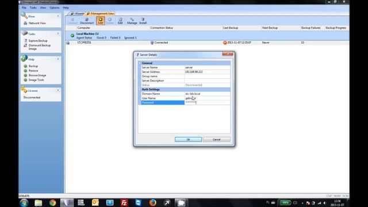Open Restore help topic

33,71
